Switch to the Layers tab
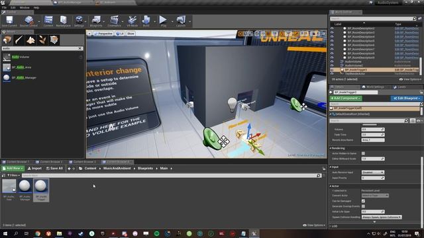Image resolution: width=424 pixels, height=238 pixels. click(400, 87)
